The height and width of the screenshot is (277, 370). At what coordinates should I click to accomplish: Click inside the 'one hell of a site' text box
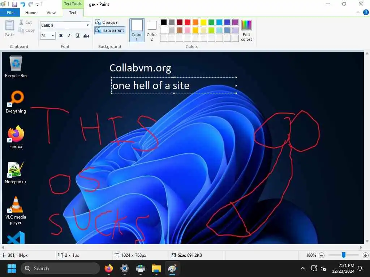pos(174,85)
